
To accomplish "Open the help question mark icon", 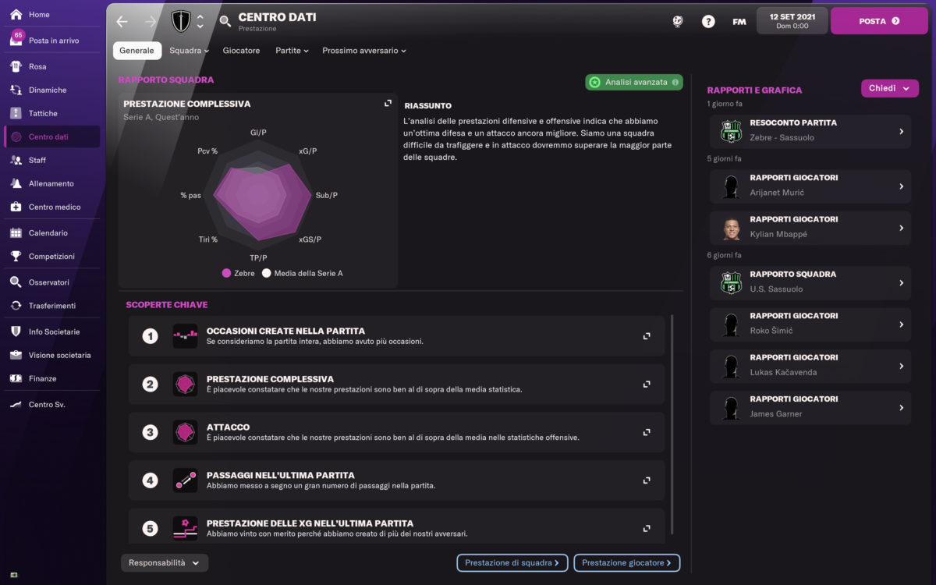I will [708, 21].
